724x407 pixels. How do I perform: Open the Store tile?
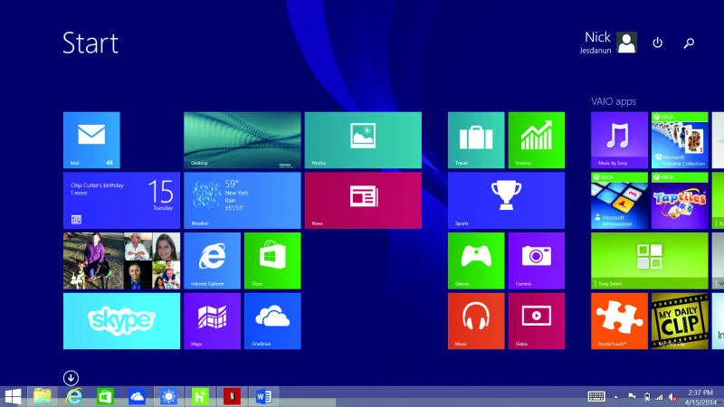(272, 260)
